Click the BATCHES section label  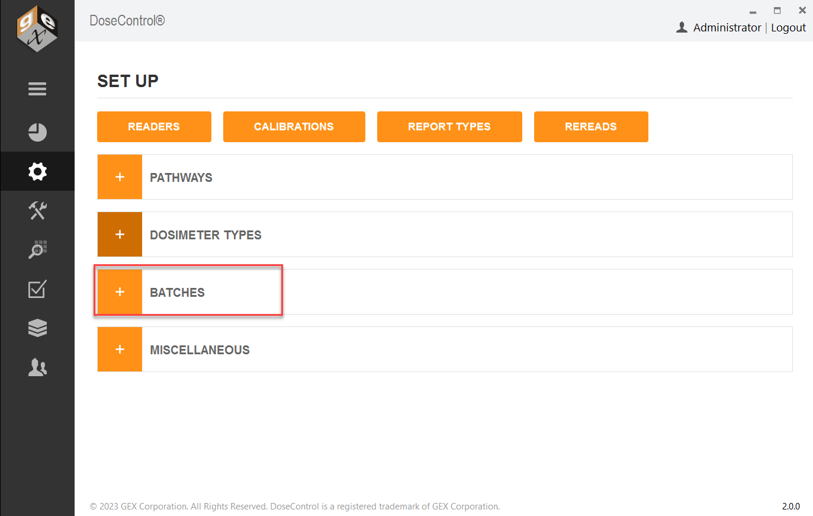177,293
